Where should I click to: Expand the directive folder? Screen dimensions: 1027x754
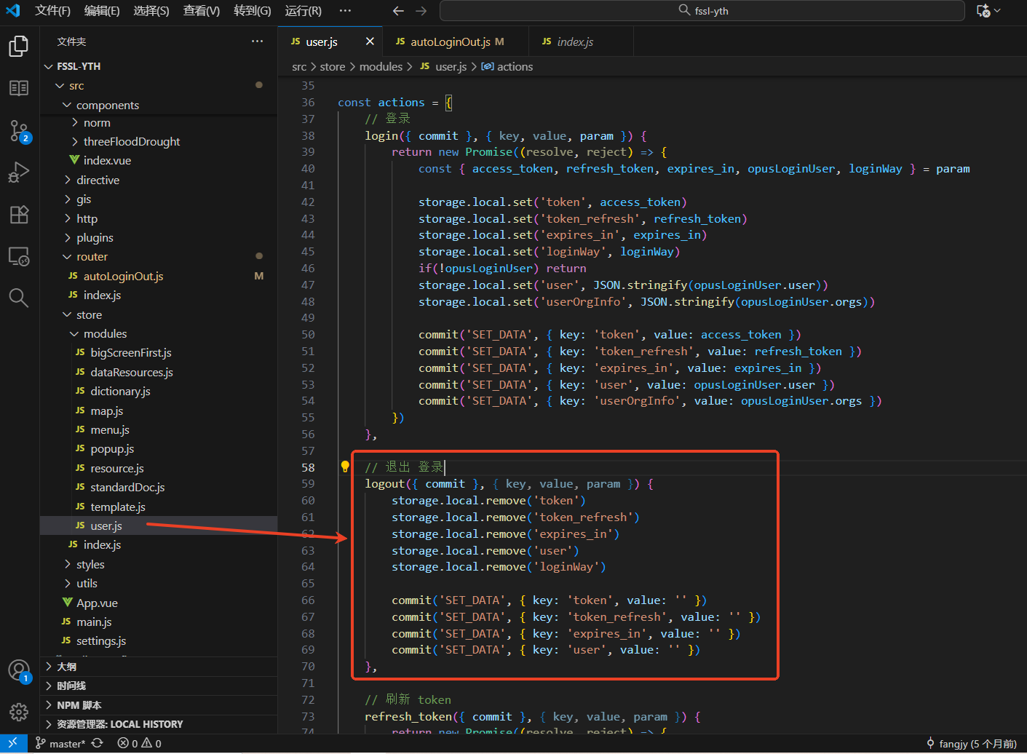click(159, 180)
